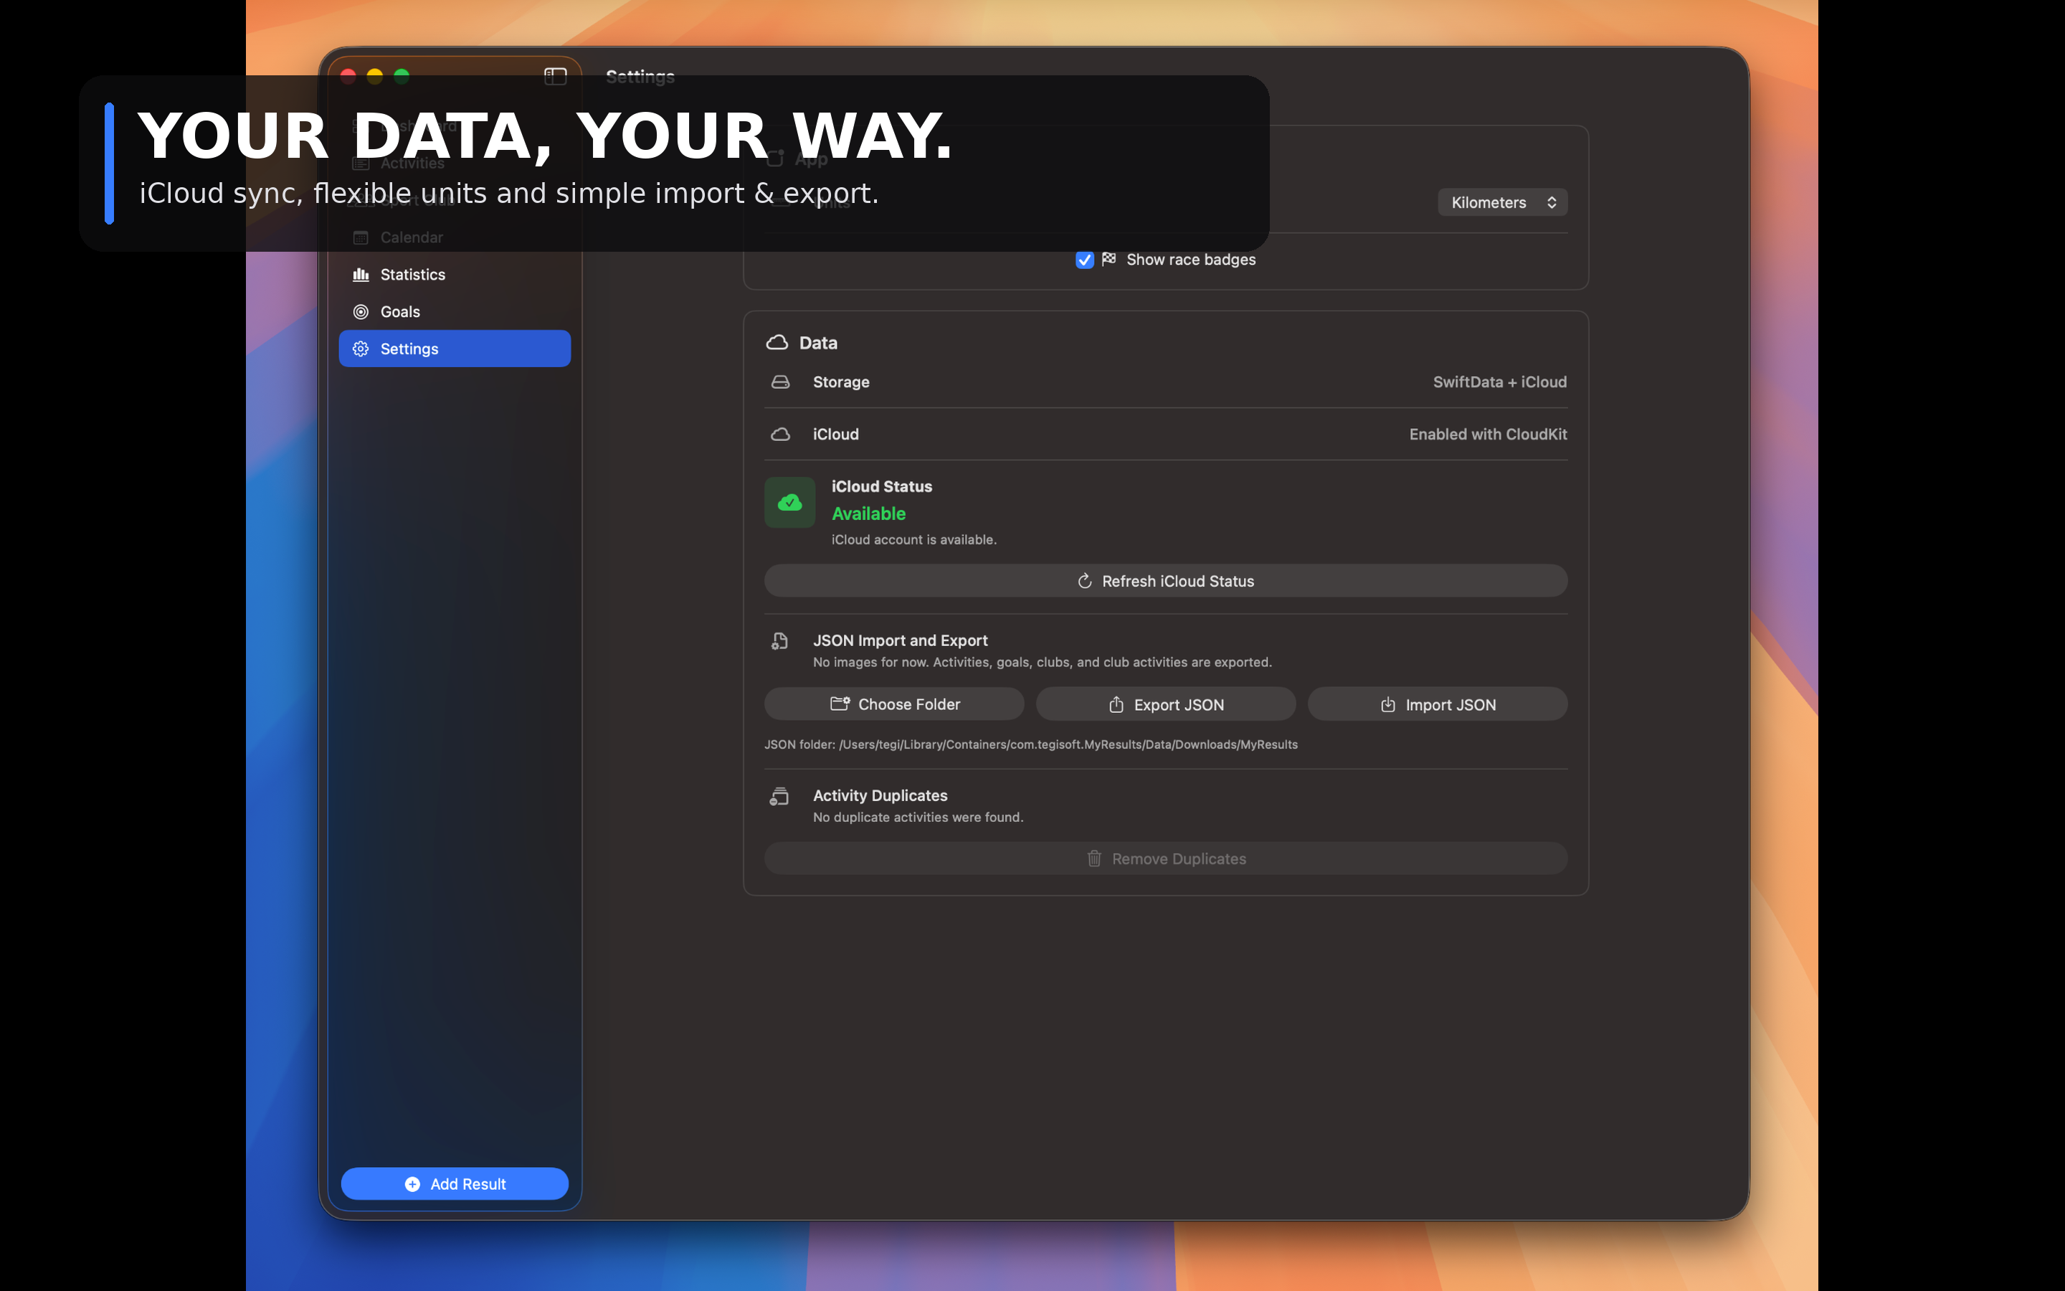Click the No duplicate activities were found text

coord(918,817)
